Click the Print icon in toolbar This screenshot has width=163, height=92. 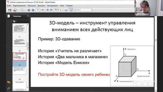coord(10,10)
